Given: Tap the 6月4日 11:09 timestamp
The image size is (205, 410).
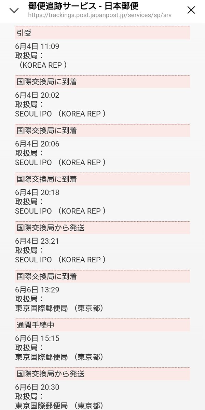Looking at the screenshot, I should [x=37, y=46].
